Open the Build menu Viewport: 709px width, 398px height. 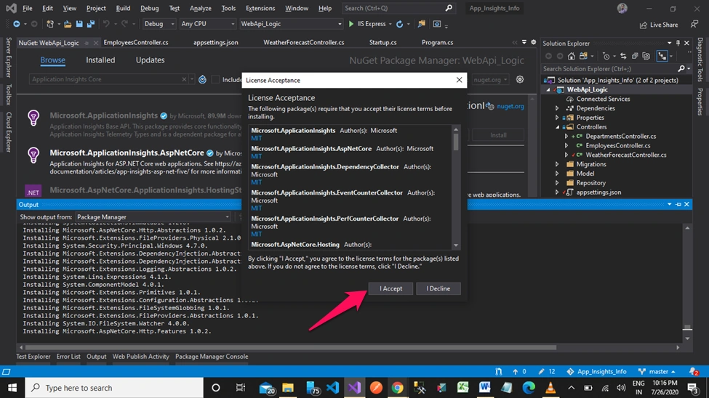click(123, 8)
